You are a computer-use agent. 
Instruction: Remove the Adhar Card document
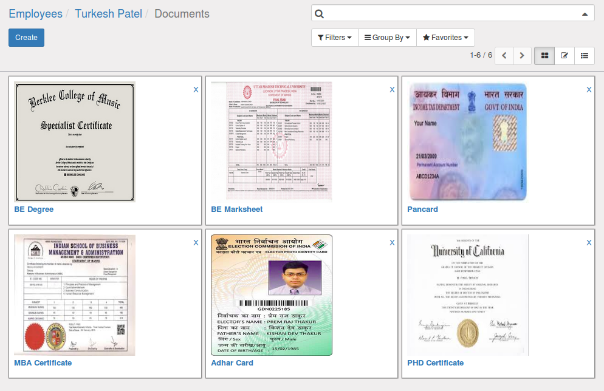(392, 242)
